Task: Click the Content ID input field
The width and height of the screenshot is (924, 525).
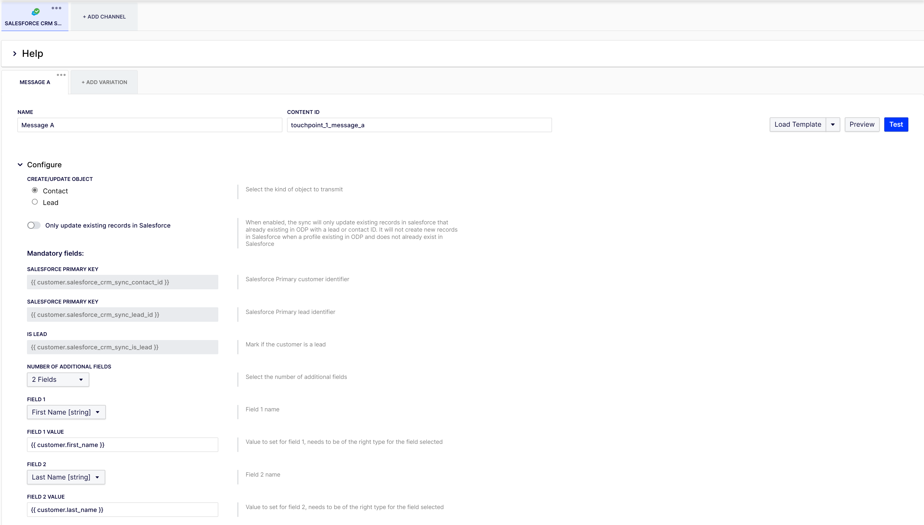Action: 419,125
